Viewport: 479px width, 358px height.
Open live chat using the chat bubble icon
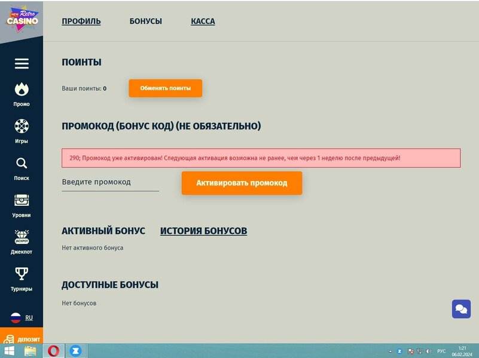(460, 309)
